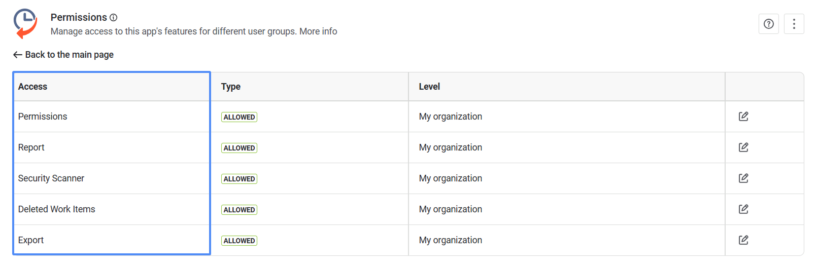
Task: Click the Access column header
Action: coord(32,87)
